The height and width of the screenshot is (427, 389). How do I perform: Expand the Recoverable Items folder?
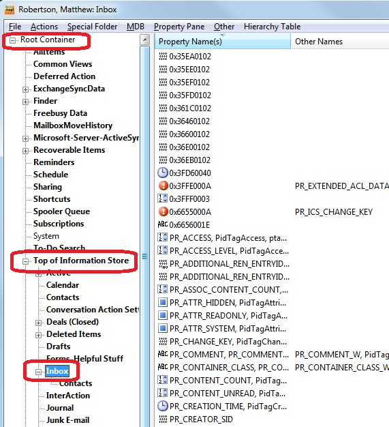(x=25, y=151)
